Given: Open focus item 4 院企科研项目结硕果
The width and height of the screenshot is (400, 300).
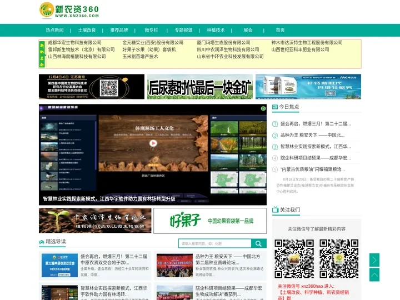Looking at the screenshot, I should tap(316, 158).
